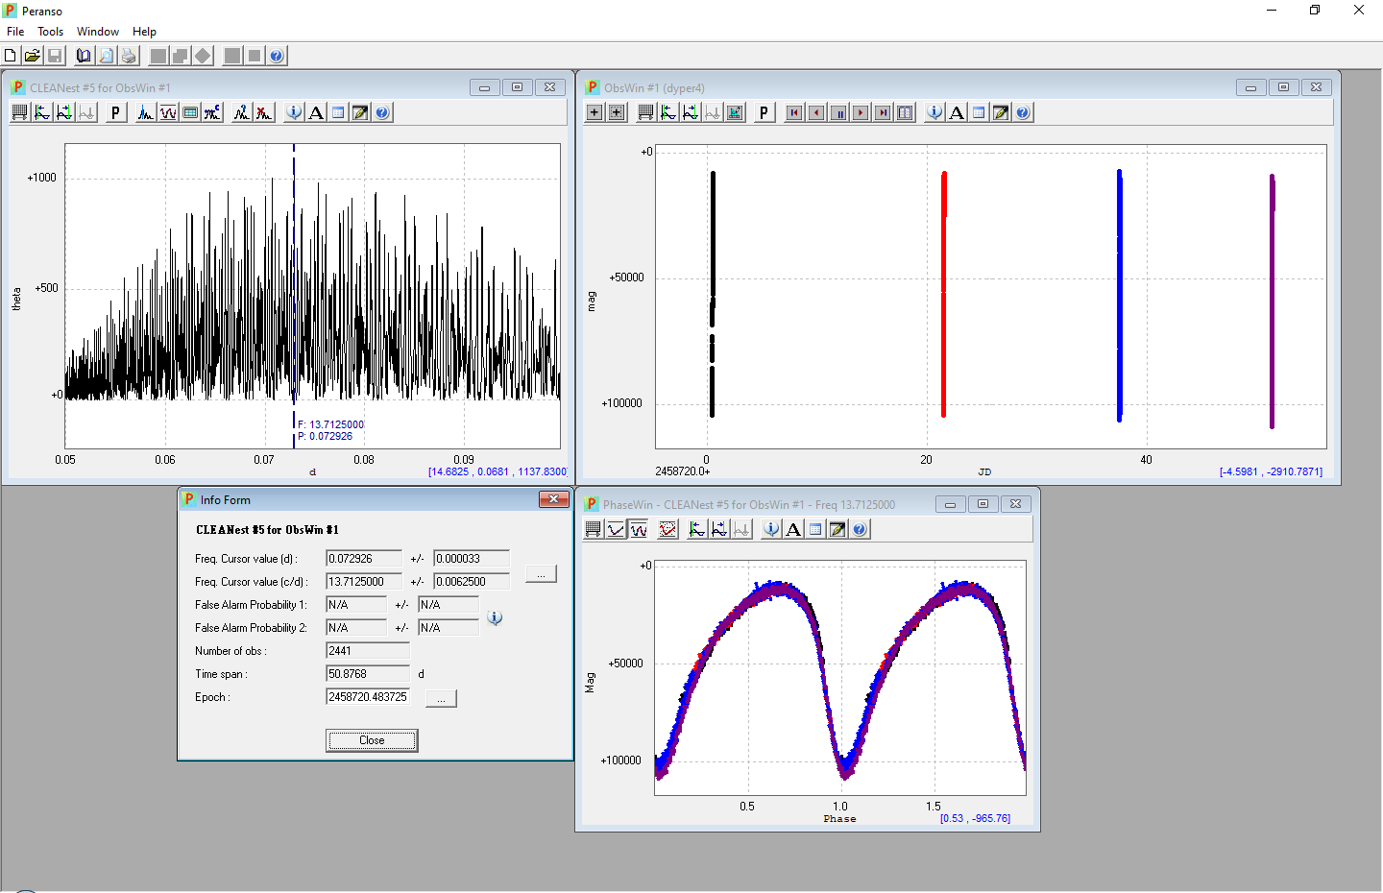Toggle the double-phase wave view in PhaseWin toolbar
1383x893 pixels.
tap(639, 529)
